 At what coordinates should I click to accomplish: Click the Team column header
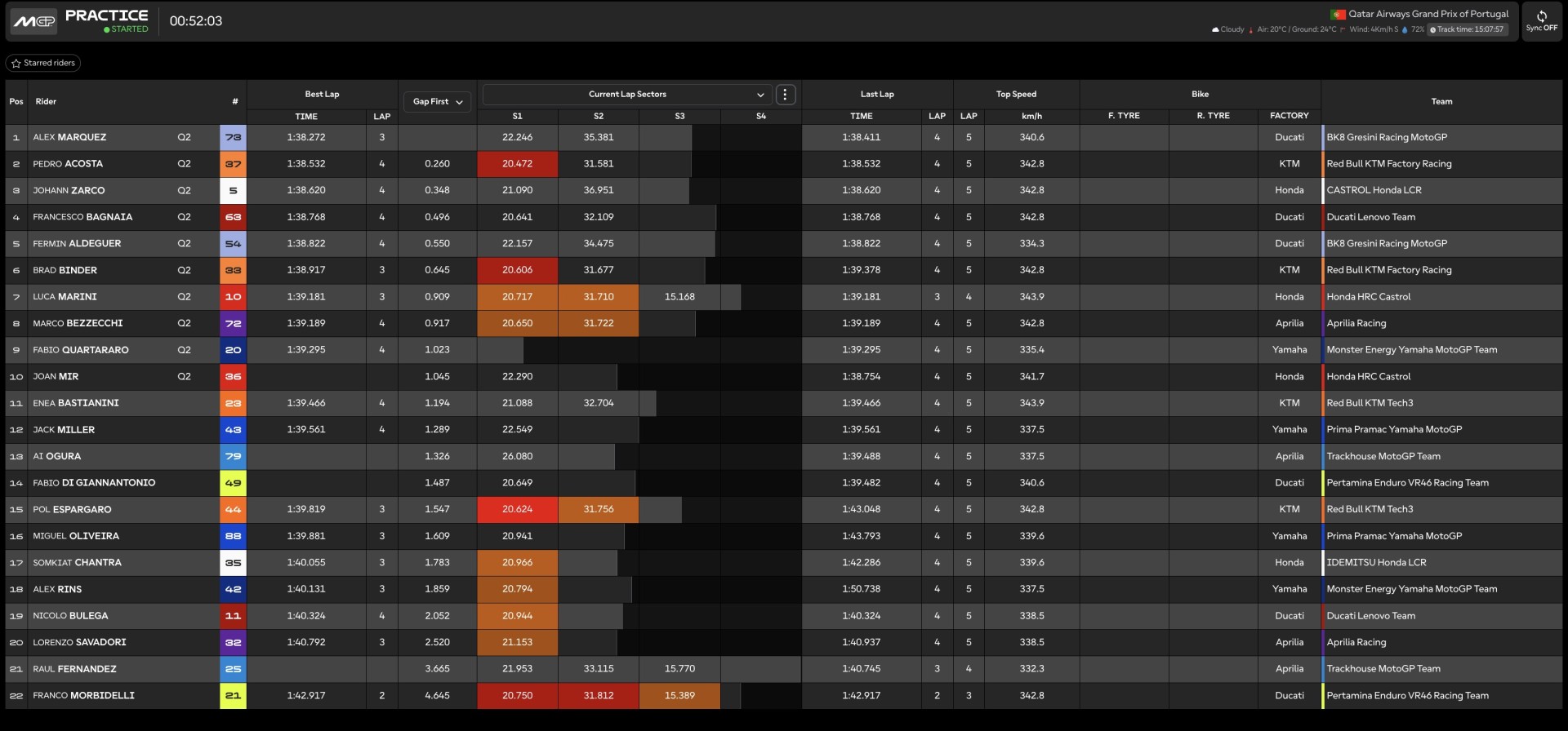pos(1441,102)
